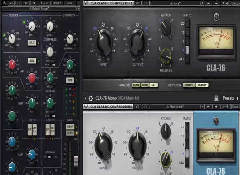Click the compressor THRESHOLD white knob
This screenshot has width=240, height=175.
coord(70,39)
